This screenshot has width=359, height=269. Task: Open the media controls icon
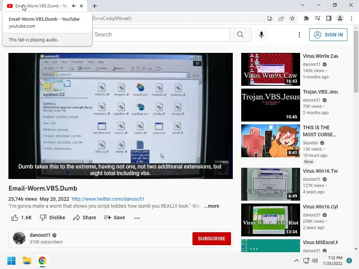pyautogui.click(x=317, y=19)
